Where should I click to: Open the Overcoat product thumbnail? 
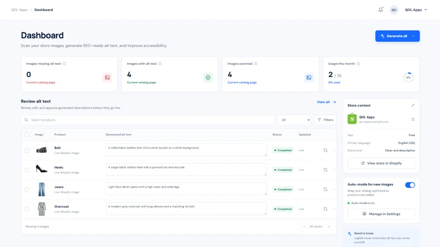[x=42, y=209]
